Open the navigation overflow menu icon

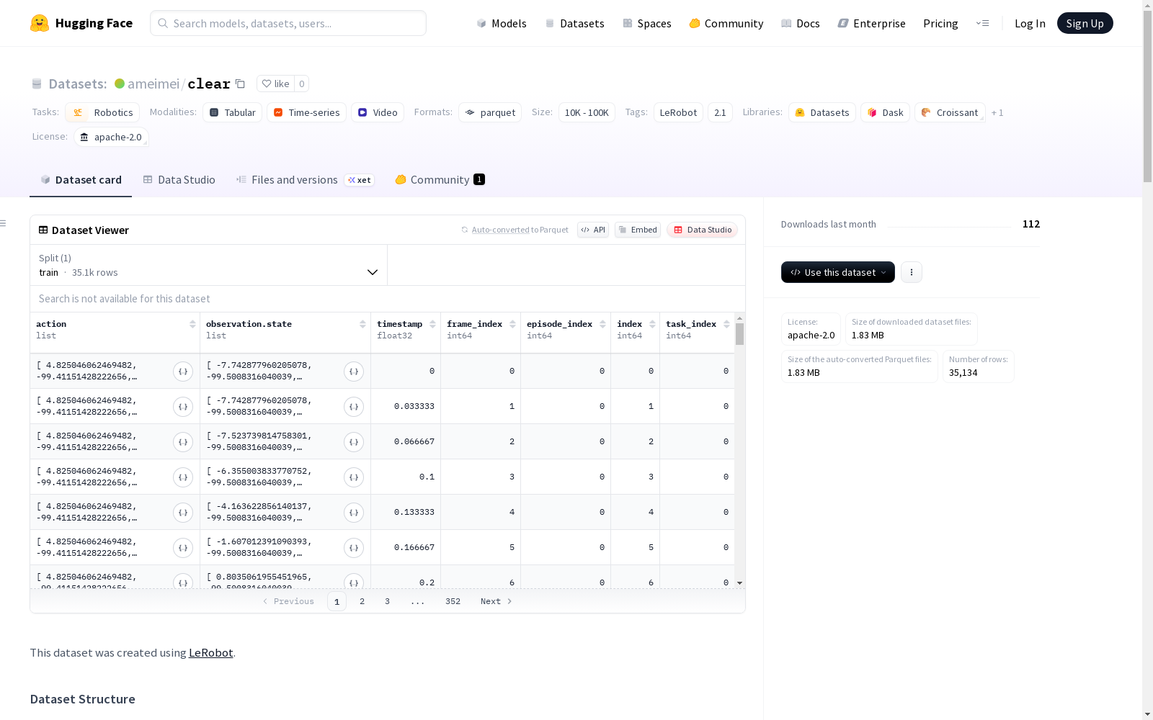pos(982,23)
